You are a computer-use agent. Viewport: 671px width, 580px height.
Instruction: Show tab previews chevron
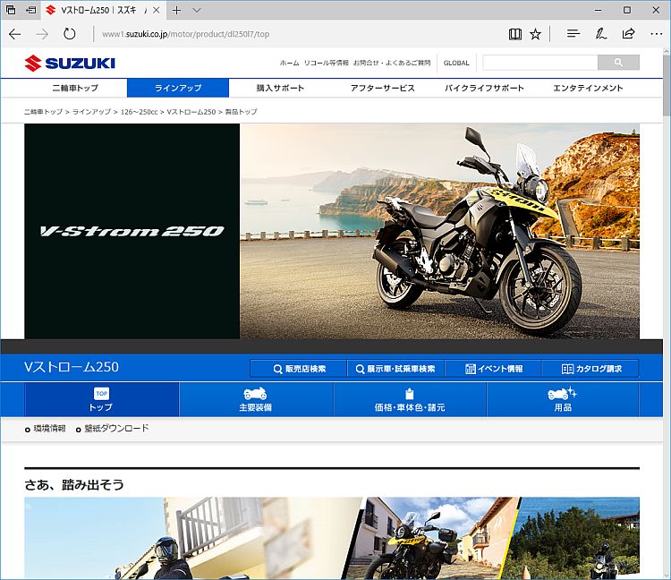point(197,10)
